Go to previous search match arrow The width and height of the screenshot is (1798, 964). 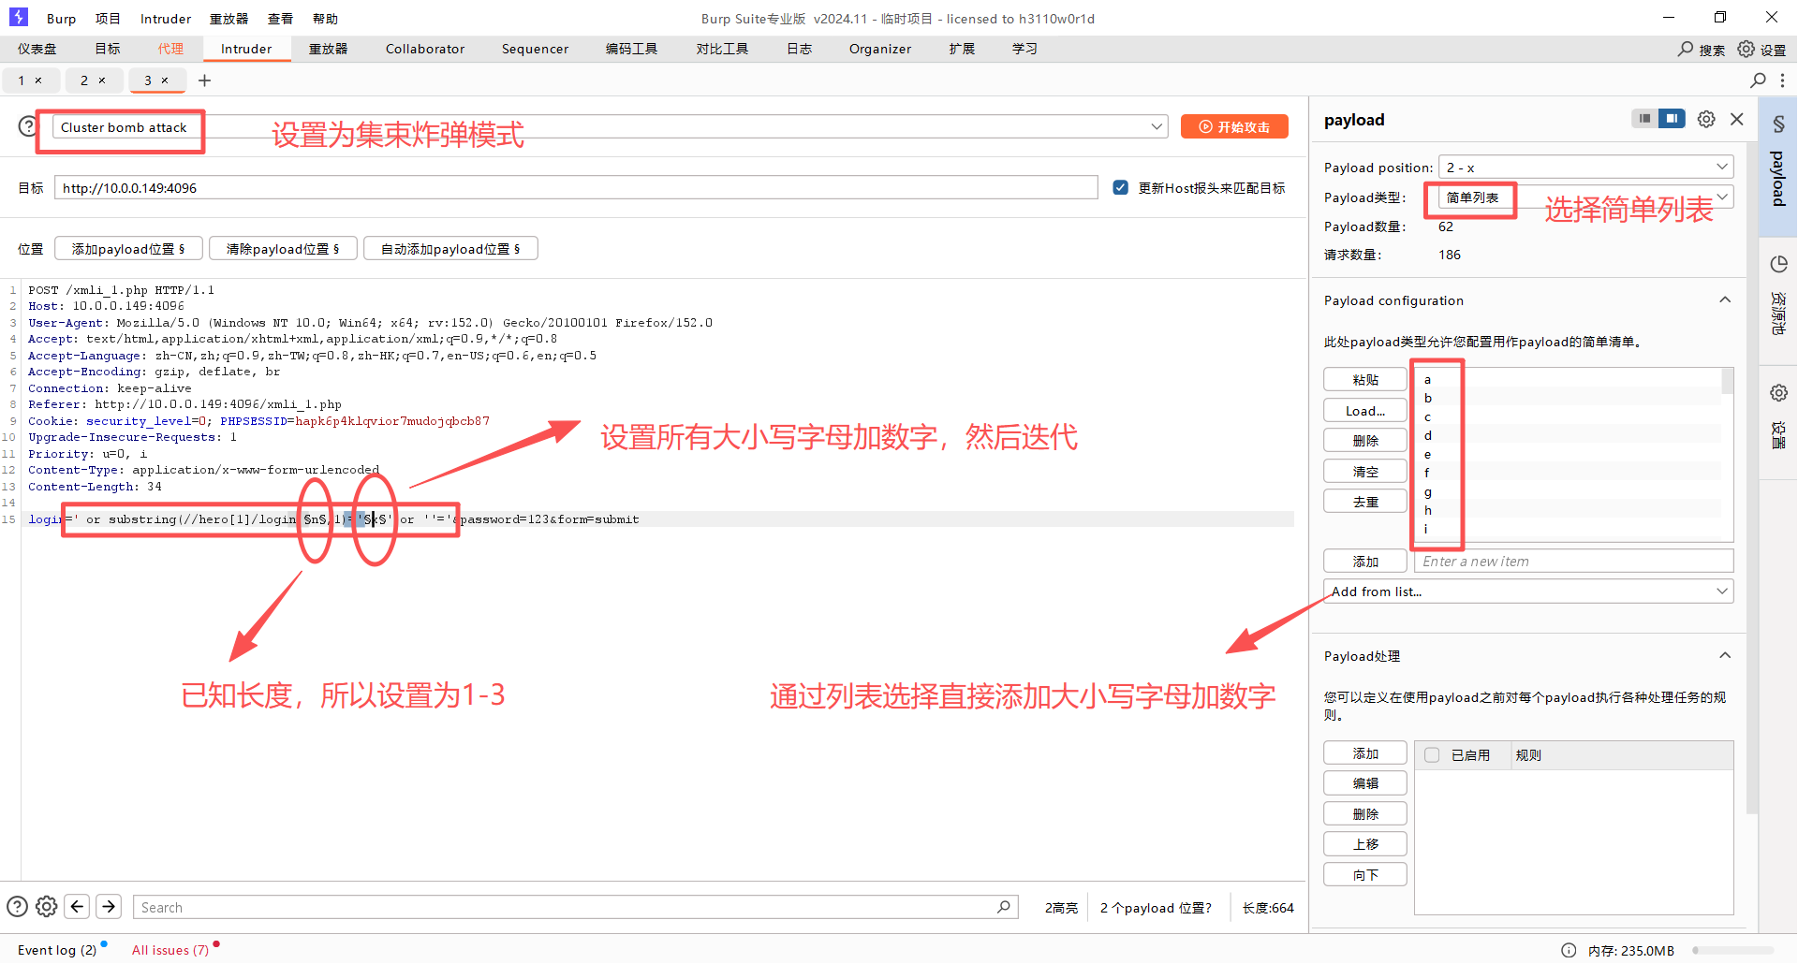coord(78,906)
